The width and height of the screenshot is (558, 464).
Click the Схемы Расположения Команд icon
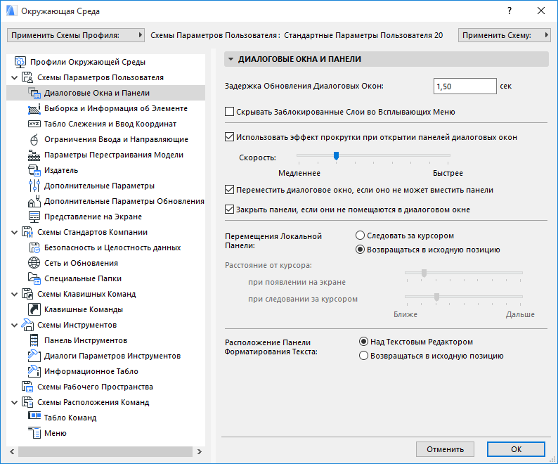27,402
